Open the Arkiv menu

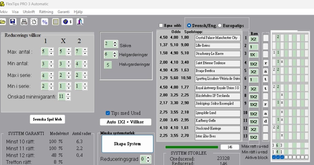pos(4,12)
